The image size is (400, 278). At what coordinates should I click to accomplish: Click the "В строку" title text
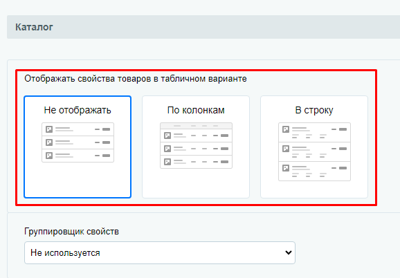pyautogui.click(x=314, y=110)
